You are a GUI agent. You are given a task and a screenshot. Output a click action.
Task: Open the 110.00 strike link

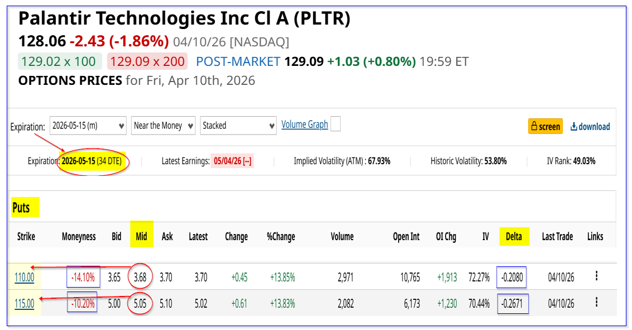click(24, 277)
